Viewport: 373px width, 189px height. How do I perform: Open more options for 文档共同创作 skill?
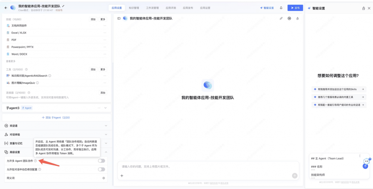click(x=105, y=26)
